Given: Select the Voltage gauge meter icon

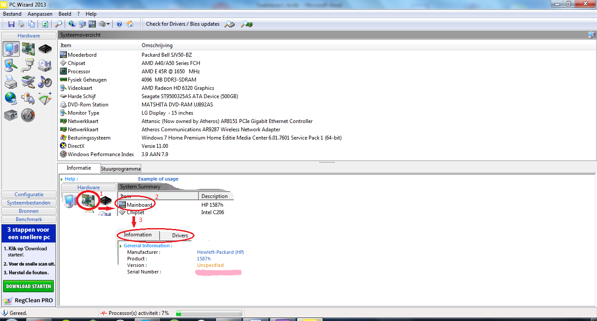Looking at the screenshot, I should click(45, 99).
